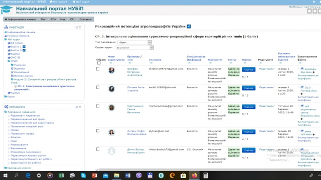The height and width of the screenshot is (180, 321).
Task: Collapse the Навігація block via its hide icon
Action: pyautogui.click(x=77, y=27)
